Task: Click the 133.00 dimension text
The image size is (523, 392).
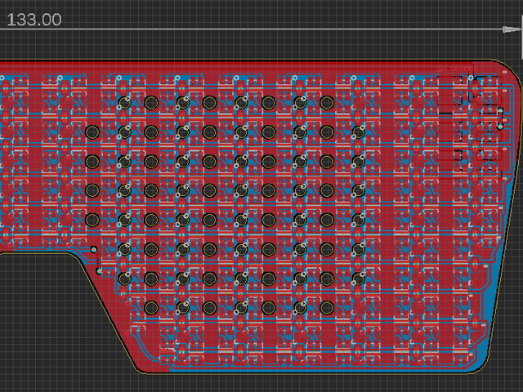Action: tap(34, 20)
